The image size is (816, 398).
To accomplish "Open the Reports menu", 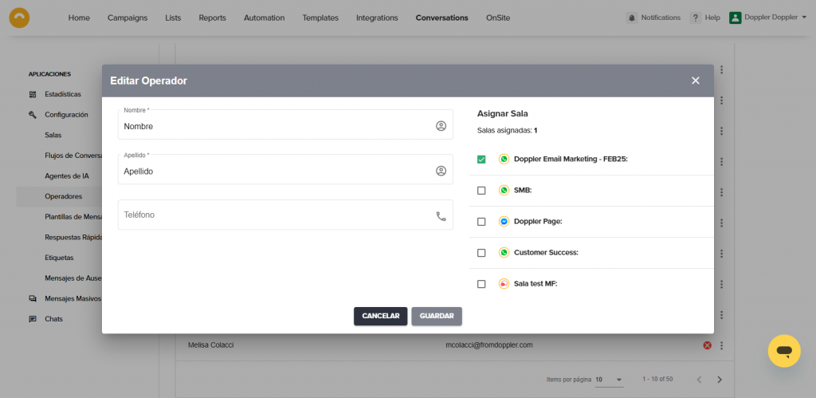I will (212, 18).
